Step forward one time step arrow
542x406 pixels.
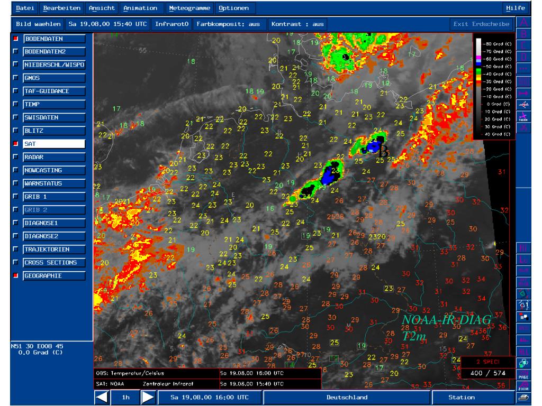148,397
